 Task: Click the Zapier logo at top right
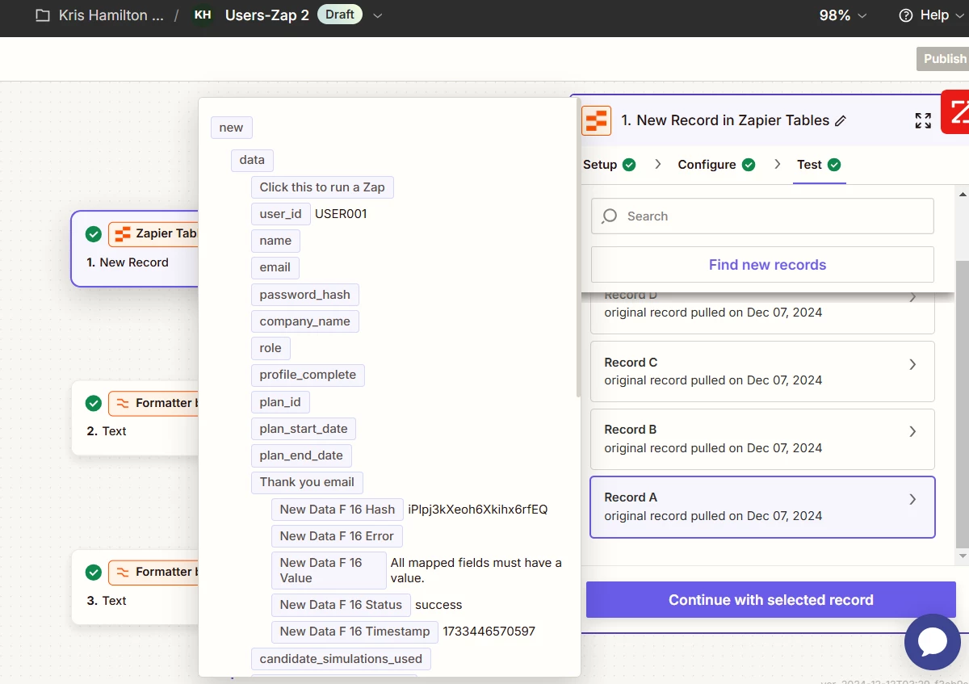coord(958,111)
